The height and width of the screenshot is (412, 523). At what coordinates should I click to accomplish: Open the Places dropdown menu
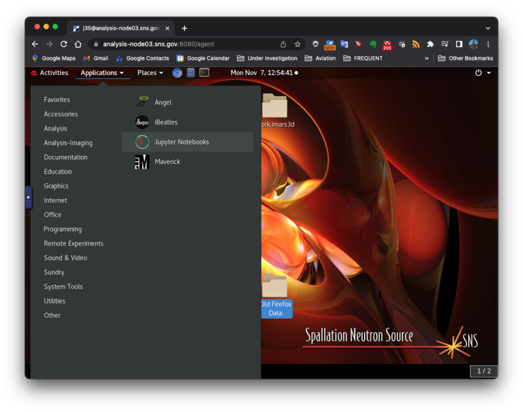[150, 73]
